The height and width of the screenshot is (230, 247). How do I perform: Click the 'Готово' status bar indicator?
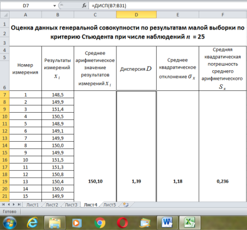[x=10, y=212]
